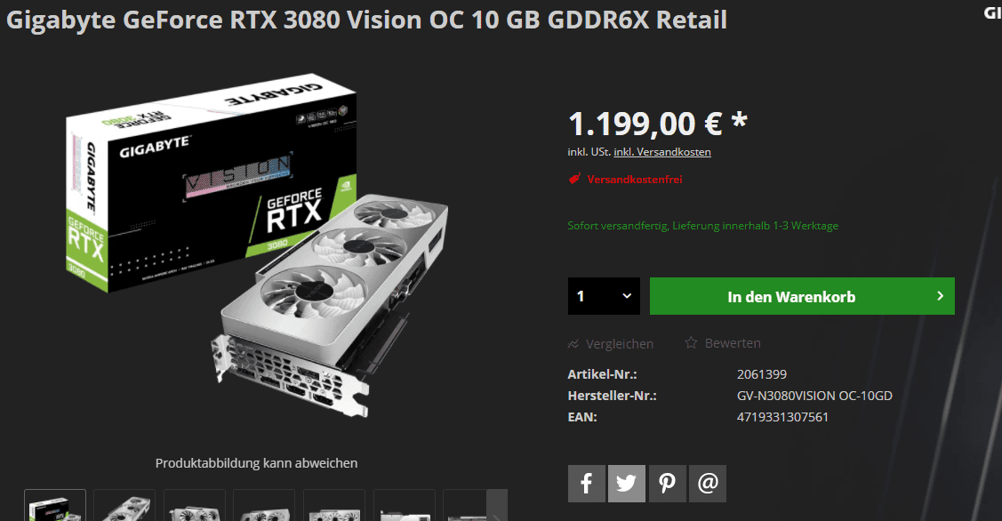Open the quantity dropdown showing 1
The image size is (1002, 521).
click(x=603, y=296)
